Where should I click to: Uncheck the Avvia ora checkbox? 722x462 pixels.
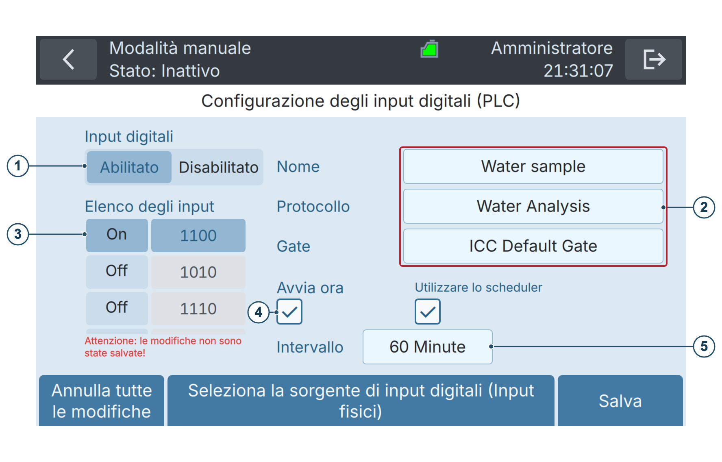[289, 312]
